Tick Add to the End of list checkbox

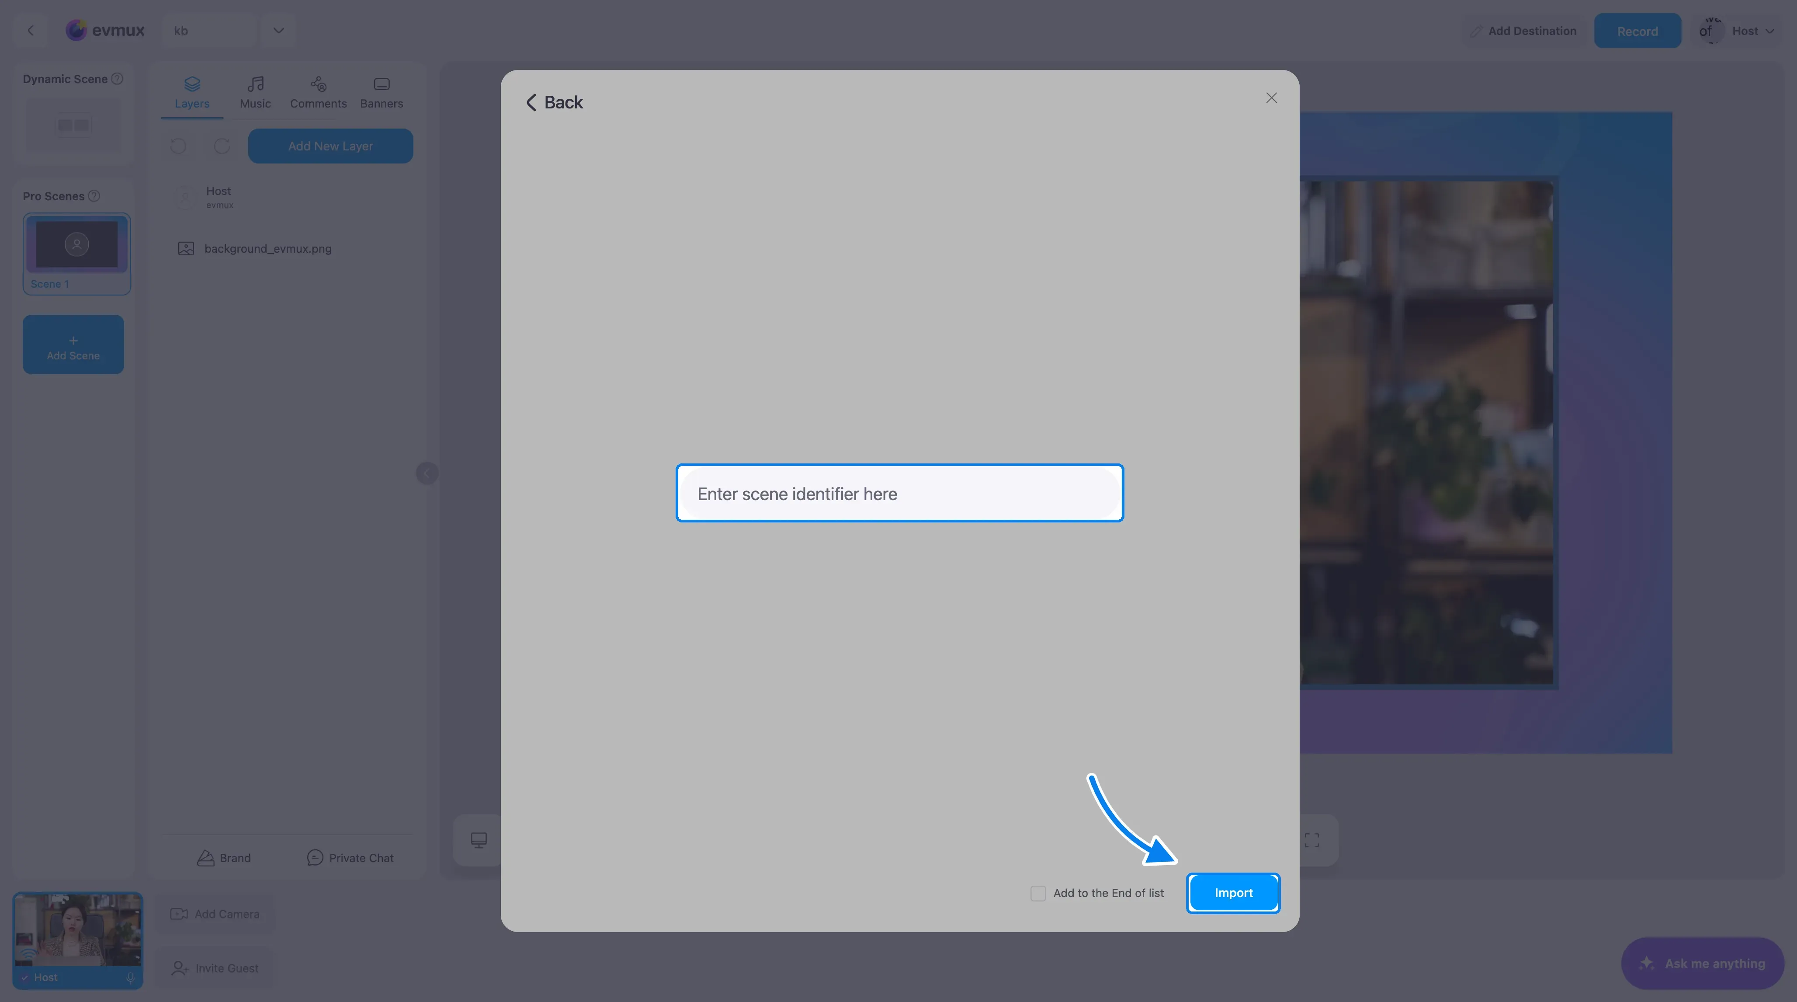(1038, 893)
